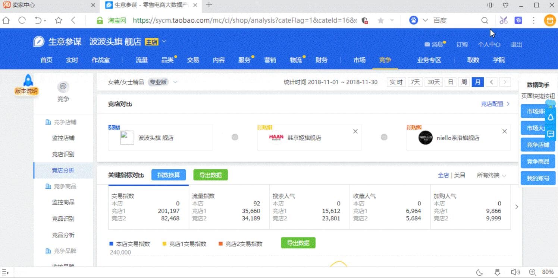Open 竞店识别 in the left sidebar
This screenshot has height=278, width=558.
click(63, 154)
